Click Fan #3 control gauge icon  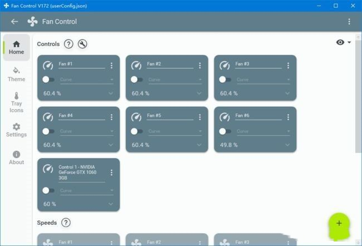[224, 66]
